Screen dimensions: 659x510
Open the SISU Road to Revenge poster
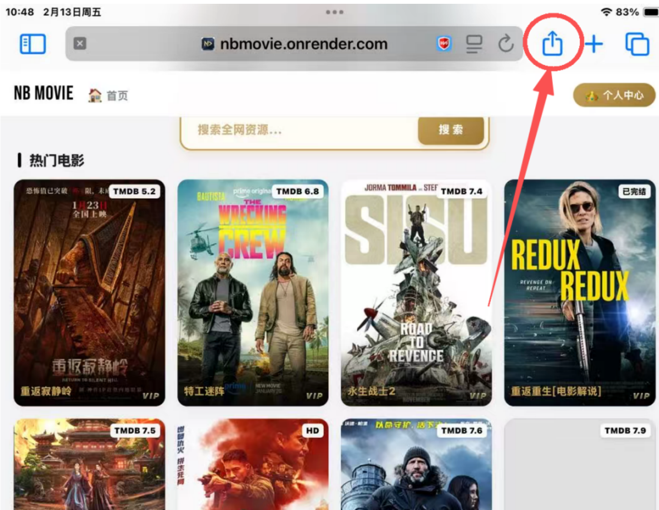(416, 293)
